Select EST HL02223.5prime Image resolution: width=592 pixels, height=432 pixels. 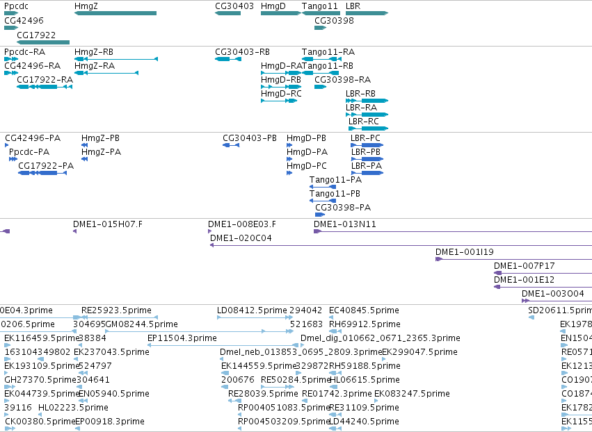coord(73,408)
